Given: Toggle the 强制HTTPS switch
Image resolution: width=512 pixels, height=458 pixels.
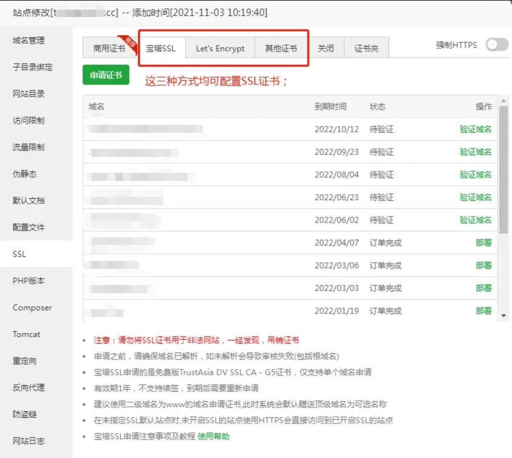Looking at the screenshot, I should (x=497, y=45).
